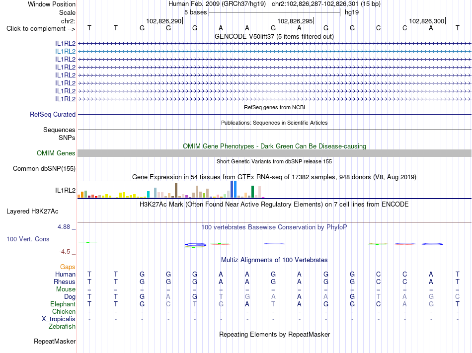Viewport: 472px width, 353px height.
Task: Click the 'OMIM Gene Phenotypes' green track title
Action: click(x=275, y=146)
